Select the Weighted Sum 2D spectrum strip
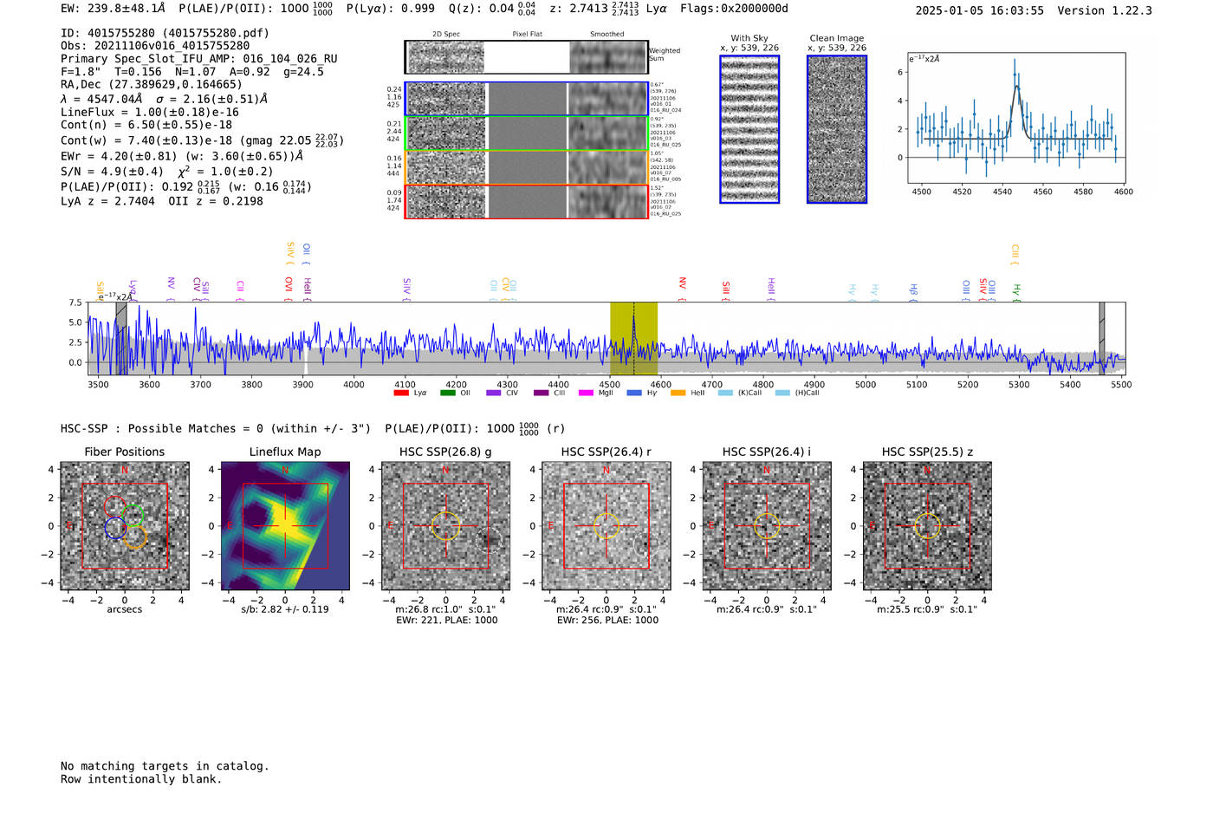The height and width of the screenshot is (826, 1213). 526,57
